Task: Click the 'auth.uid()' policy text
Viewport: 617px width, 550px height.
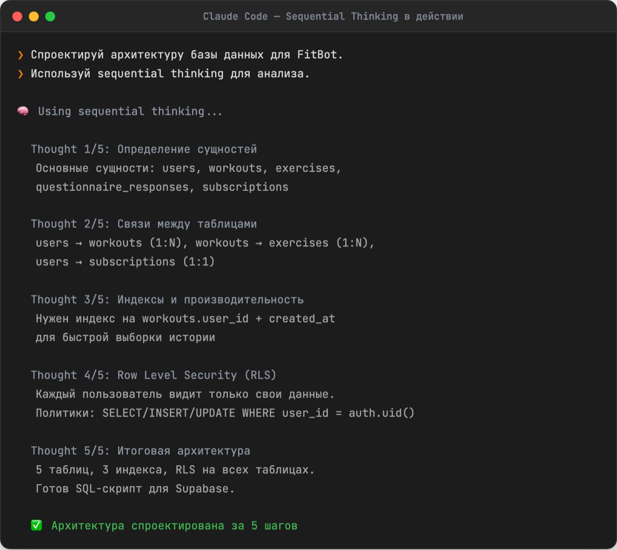Action: point(381,413)
